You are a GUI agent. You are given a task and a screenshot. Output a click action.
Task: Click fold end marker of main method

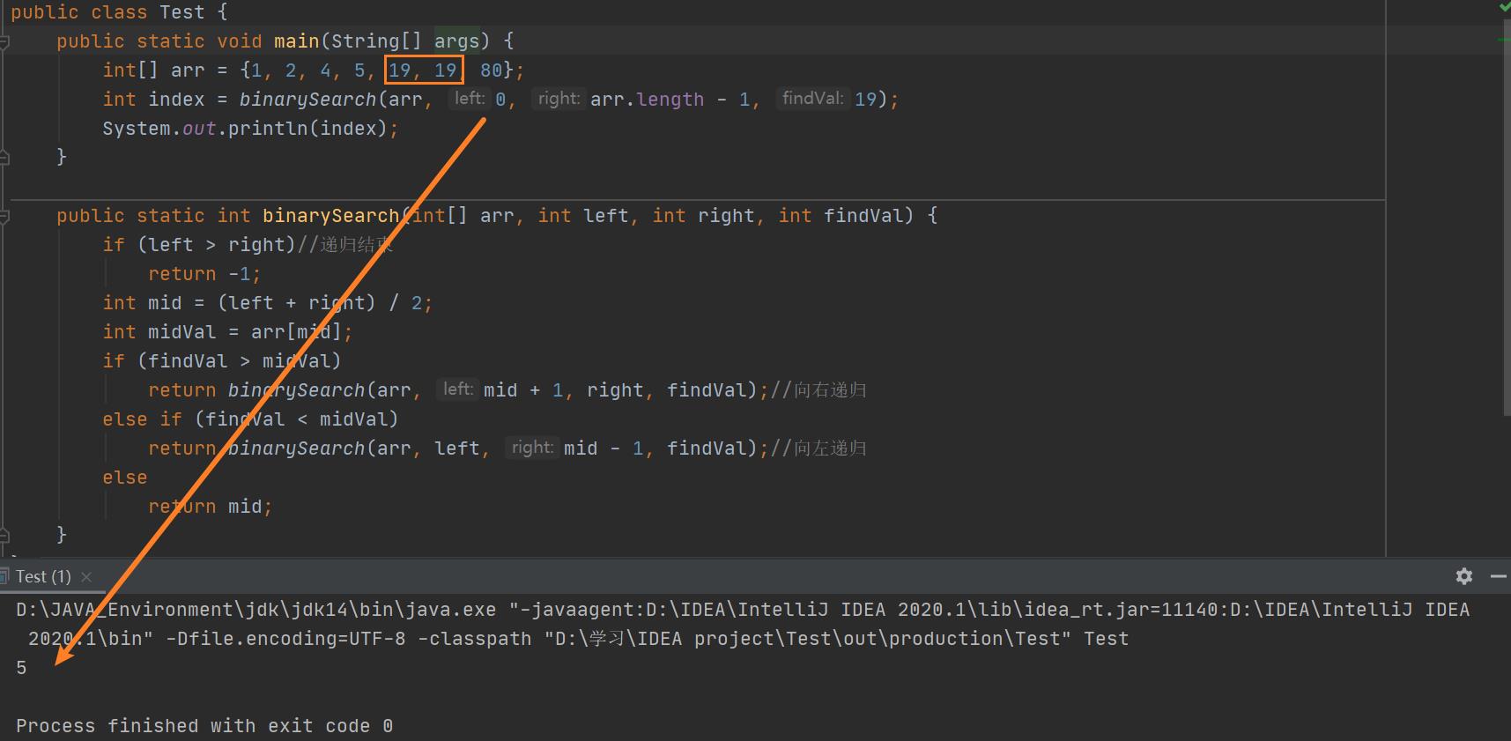point(4,157)
